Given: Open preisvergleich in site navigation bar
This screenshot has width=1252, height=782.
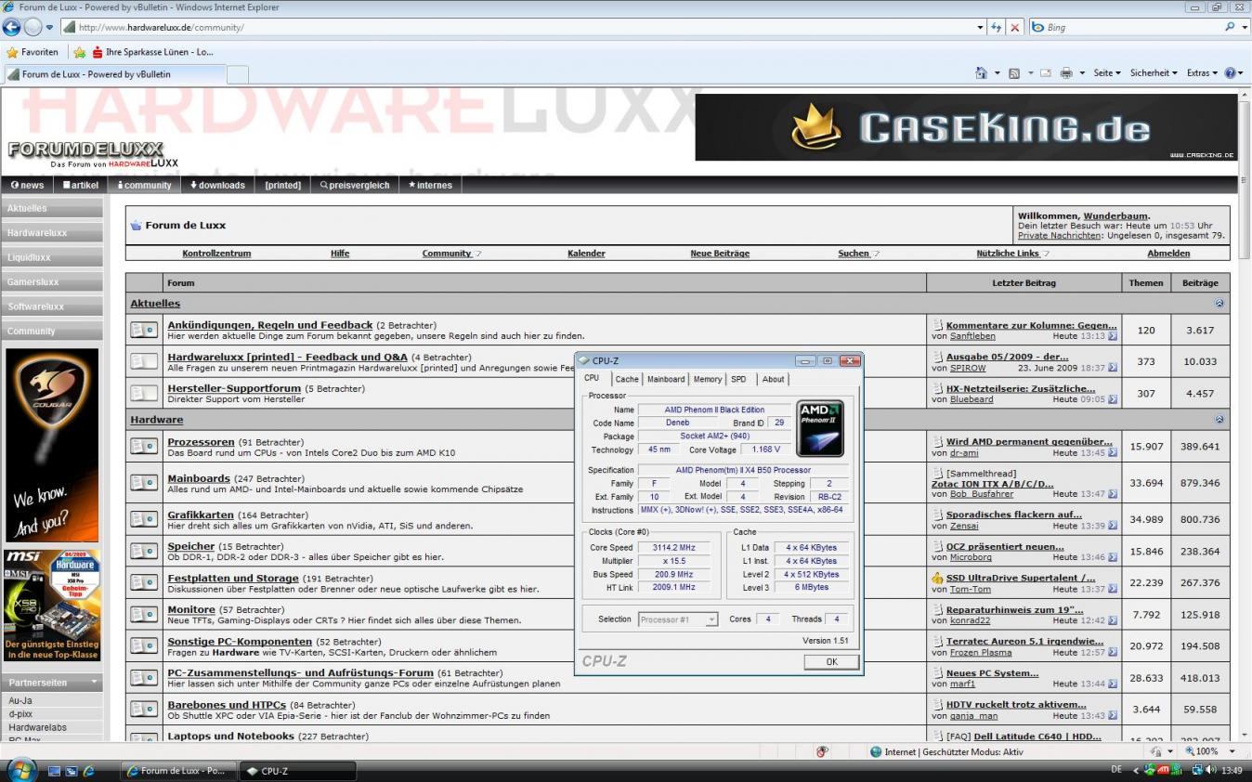Looking at the screenshot, I should tap(355, 185).
